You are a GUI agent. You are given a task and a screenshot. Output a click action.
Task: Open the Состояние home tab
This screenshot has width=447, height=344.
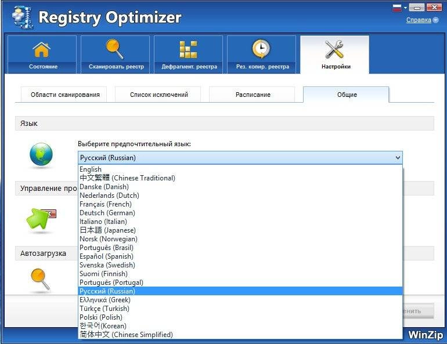tap(42, 55)
